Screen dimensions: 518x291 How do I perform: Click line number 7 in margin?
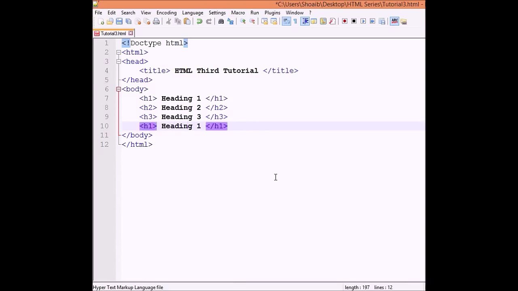point(106,98)
